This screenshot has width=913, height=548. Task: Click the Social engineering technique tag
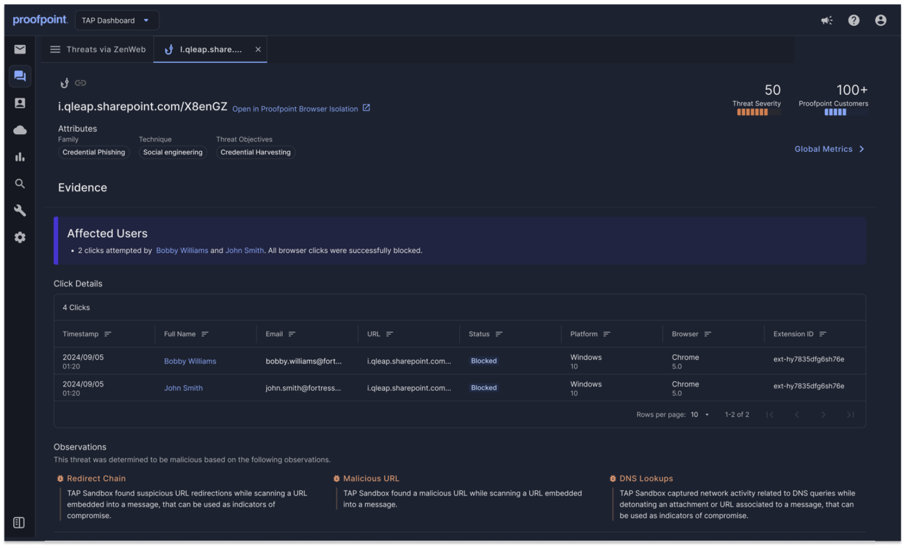tap(173, 152)
